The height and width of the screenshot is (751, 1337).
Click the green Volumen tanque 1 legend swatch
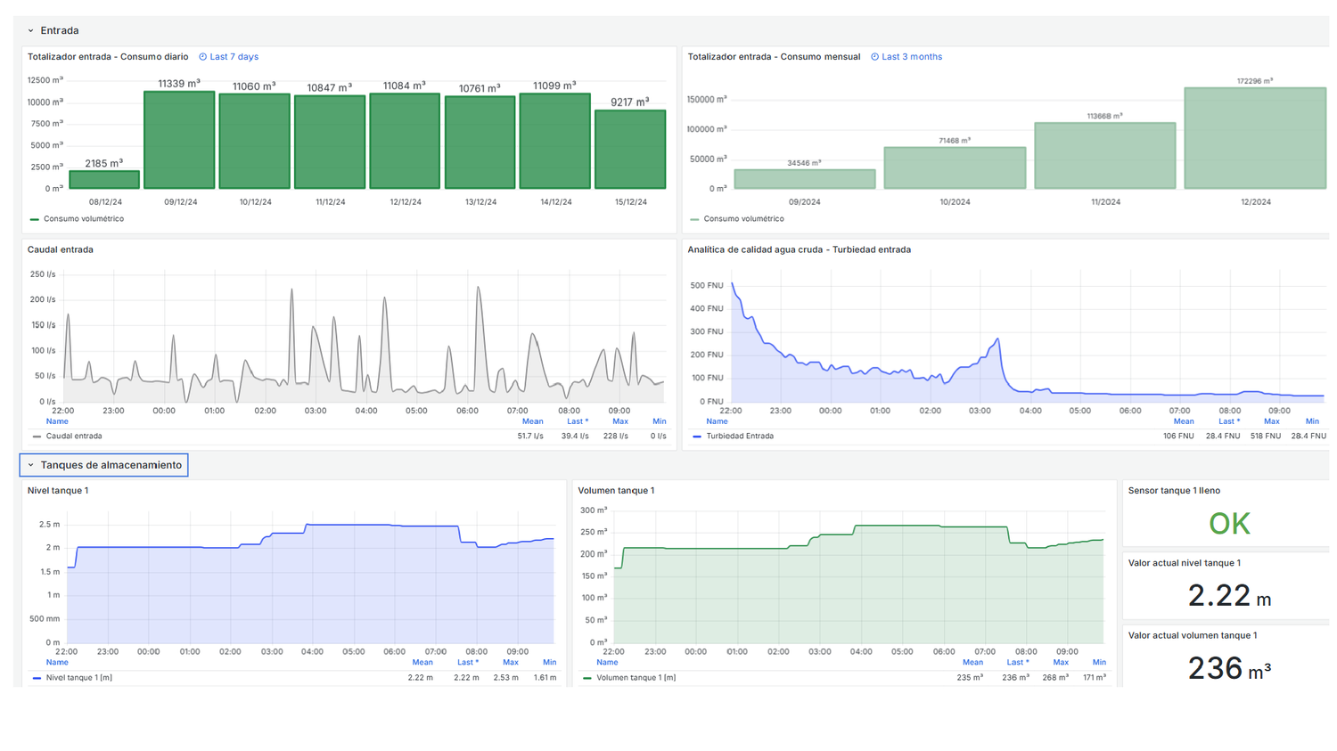pos(587,678)
